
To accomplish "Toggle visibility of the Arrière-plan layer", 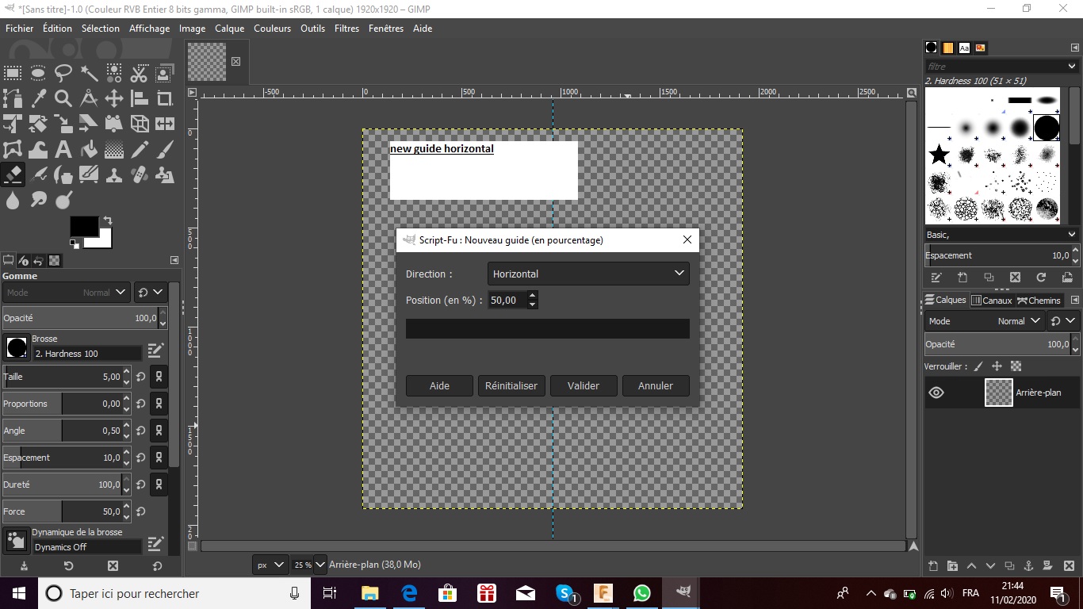I will 936,393.
